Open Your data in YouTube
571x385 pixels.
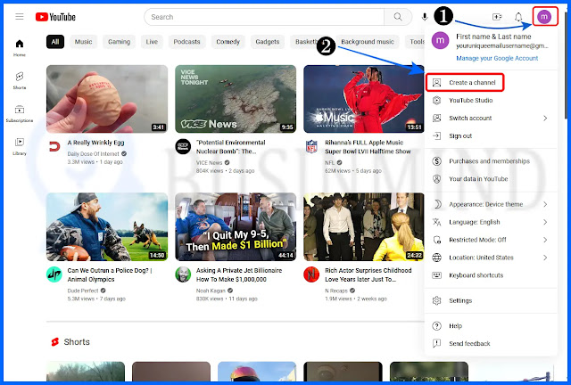[491, 179]
